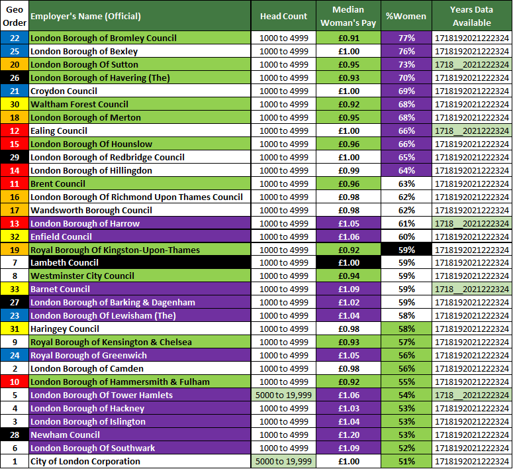
Task: Click the £1.20 median pay cell
Action: click(349, 435)
